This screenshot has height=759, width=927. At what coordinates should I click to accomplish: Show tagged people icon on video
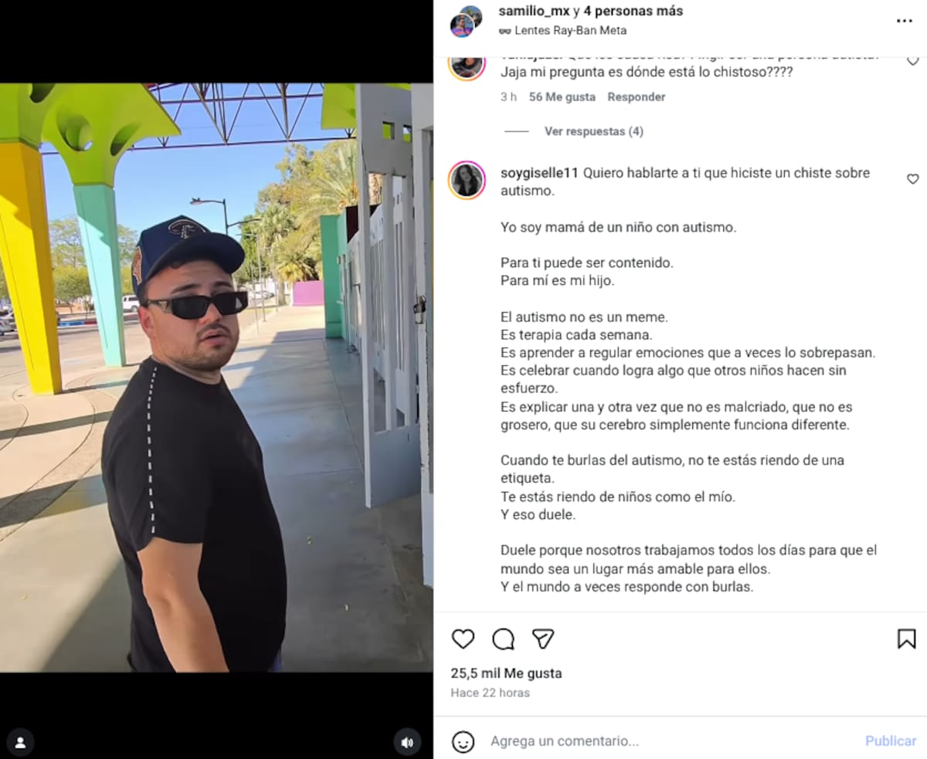21,742
